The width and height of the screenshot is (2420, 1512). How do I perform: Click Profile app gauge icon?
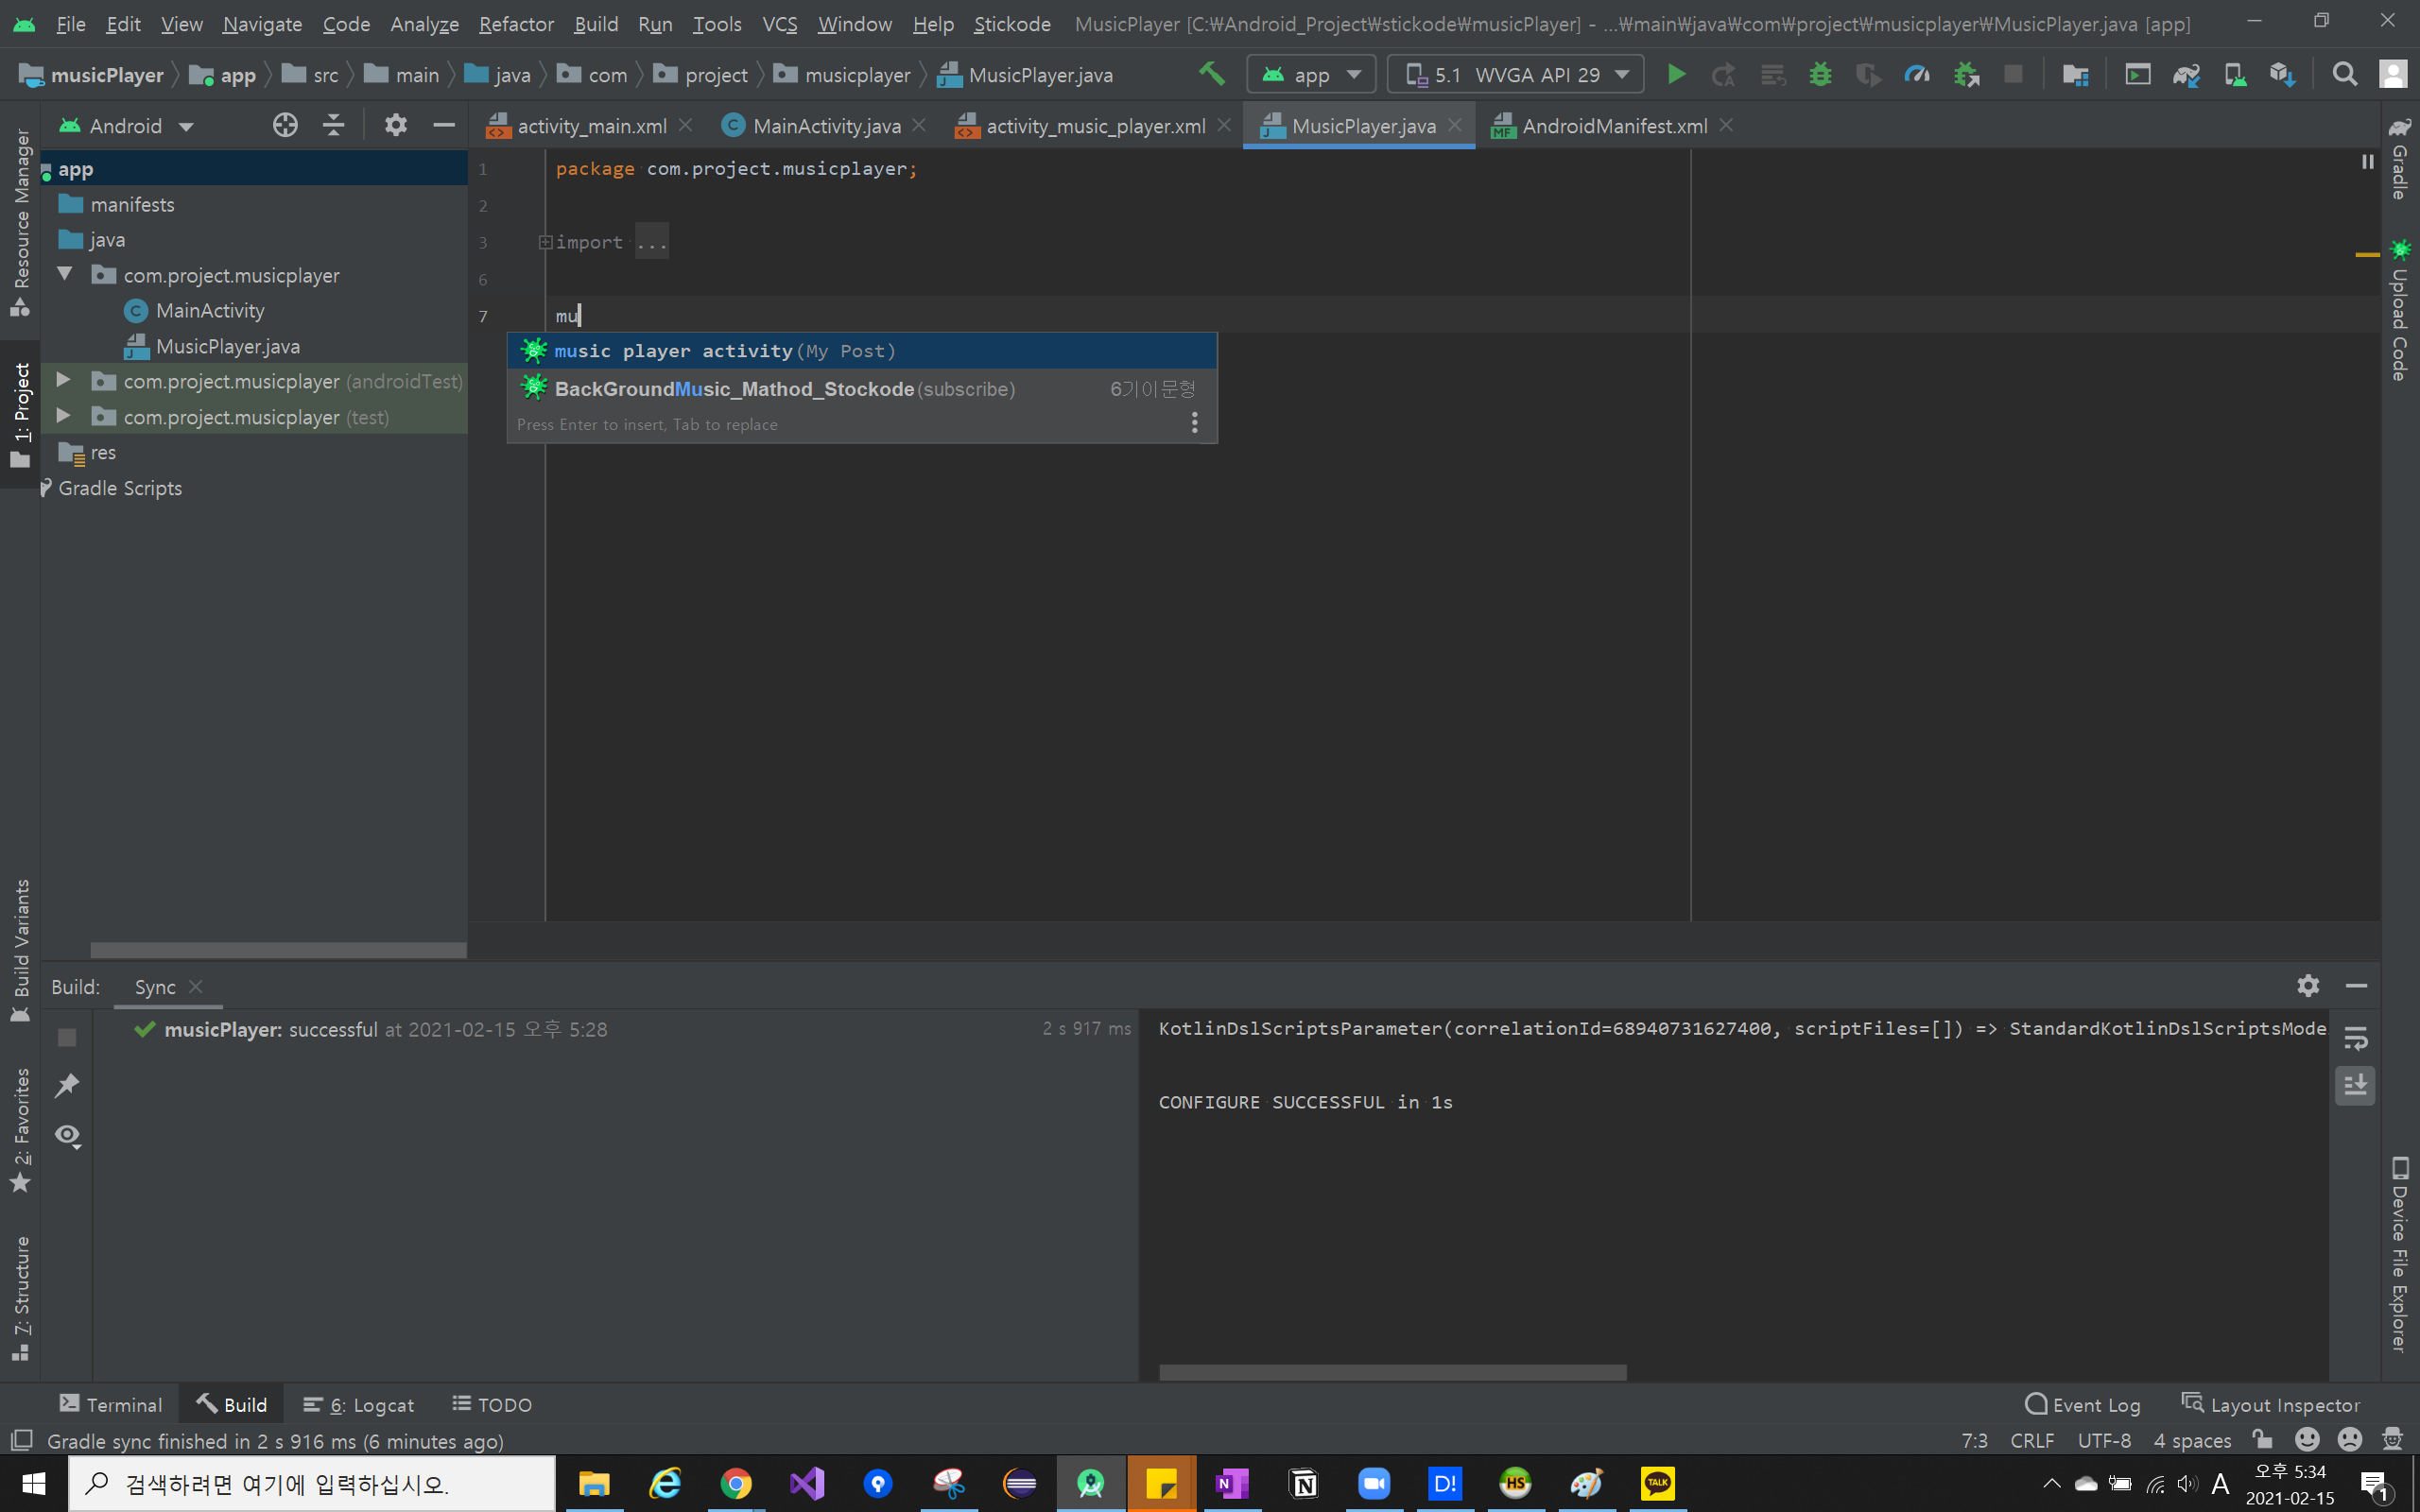(1917, 75)
